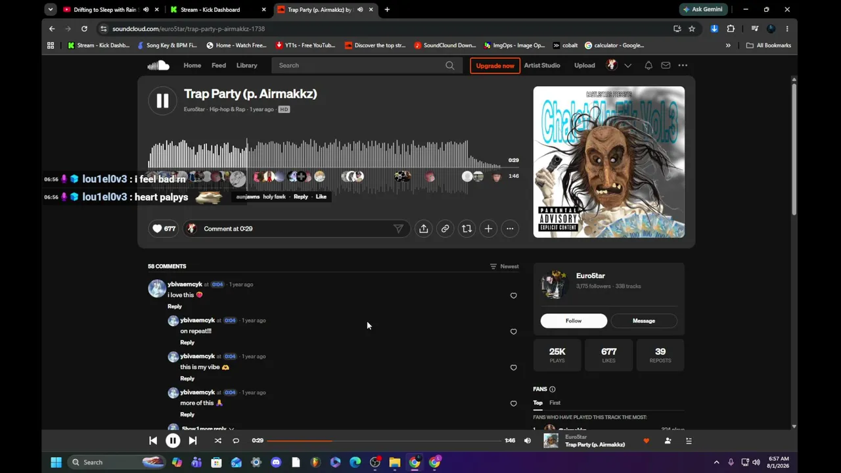Open the track's three-dot more options

point(510,229)
